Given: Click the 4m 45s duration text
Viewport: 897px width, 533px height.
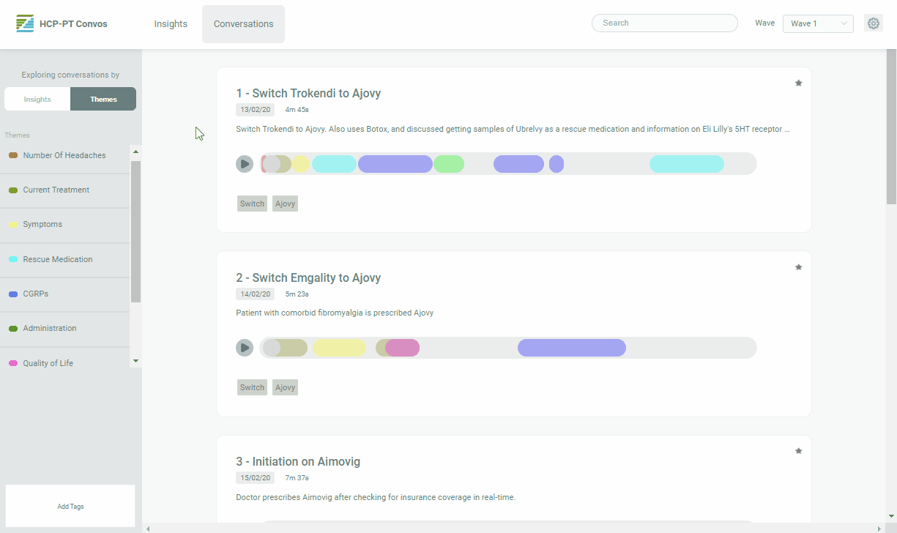Looking at the screenshot, I should (x=297, y=110).
